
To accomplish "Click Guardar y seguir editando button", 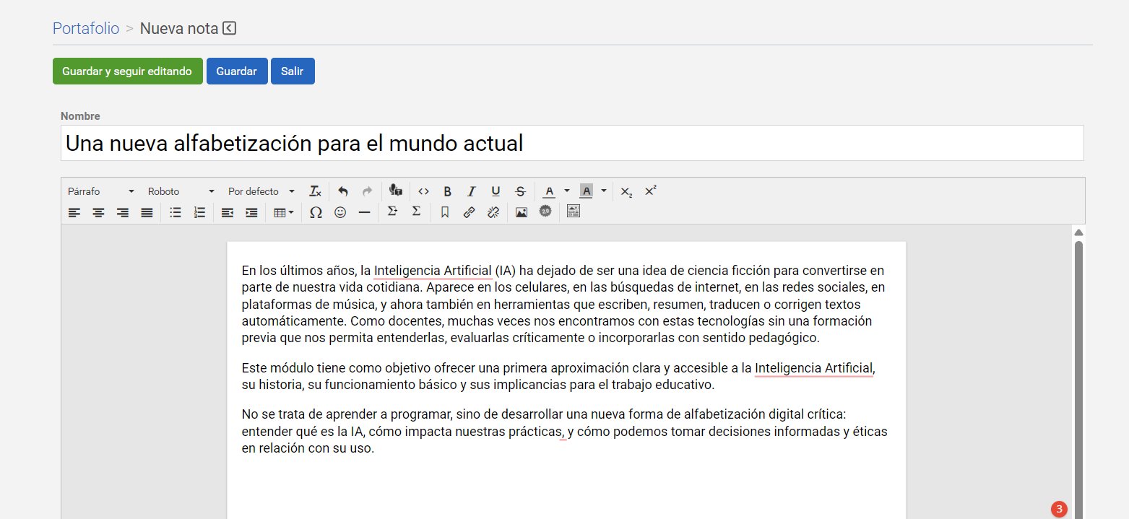I will pos(127,71).
